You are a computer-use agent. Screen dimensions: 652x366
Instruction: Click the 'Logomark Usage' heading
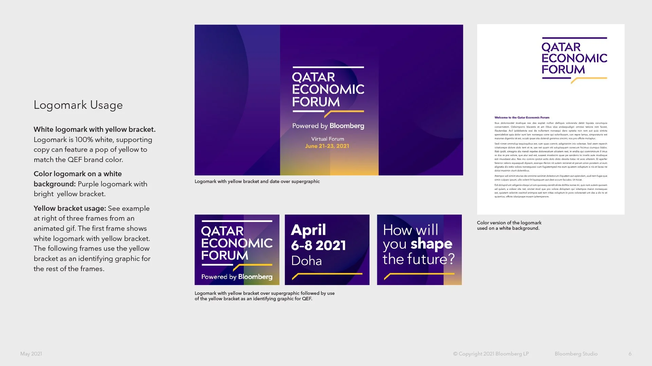(78, 105)
